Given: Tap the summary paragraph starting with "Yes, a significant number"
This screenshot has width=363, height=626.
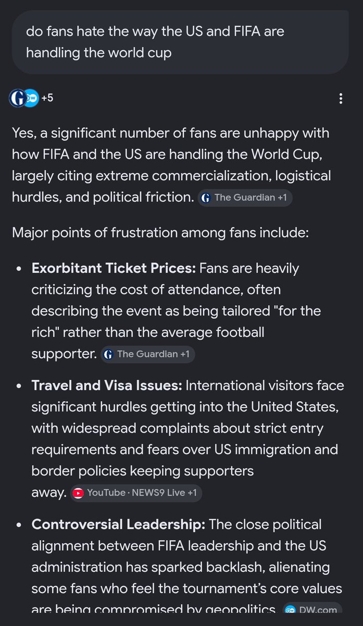Looking at the screenshot, I should (x=171, y=165).
